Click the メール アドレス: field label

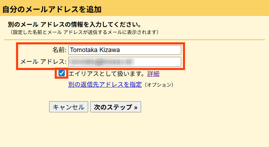click(43, 62)
